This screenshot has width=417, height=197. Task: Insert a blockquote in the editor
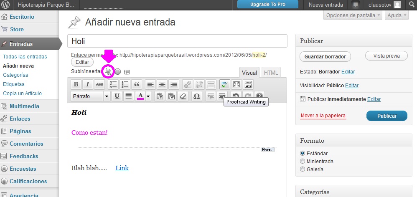(137, 84)
